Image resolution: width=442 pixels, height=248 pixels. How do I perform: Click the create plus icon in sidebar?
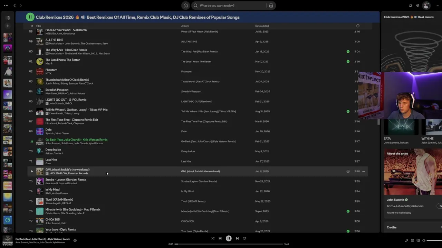click(8, 26)
